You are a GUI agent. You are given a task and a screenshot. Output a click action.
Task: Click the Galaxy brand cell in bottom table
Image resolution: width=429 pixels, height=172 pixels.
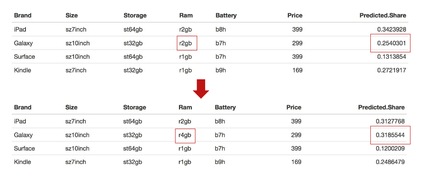coord(23,135)
